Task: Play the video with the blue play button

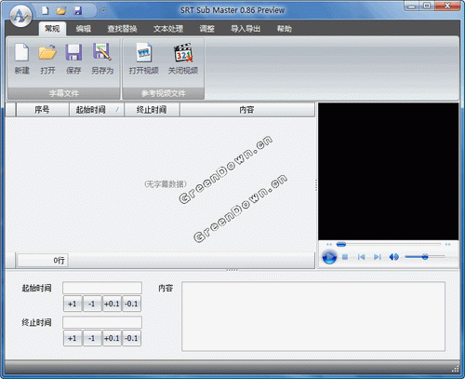Action: pyautogui.click(x=329, y=257)
